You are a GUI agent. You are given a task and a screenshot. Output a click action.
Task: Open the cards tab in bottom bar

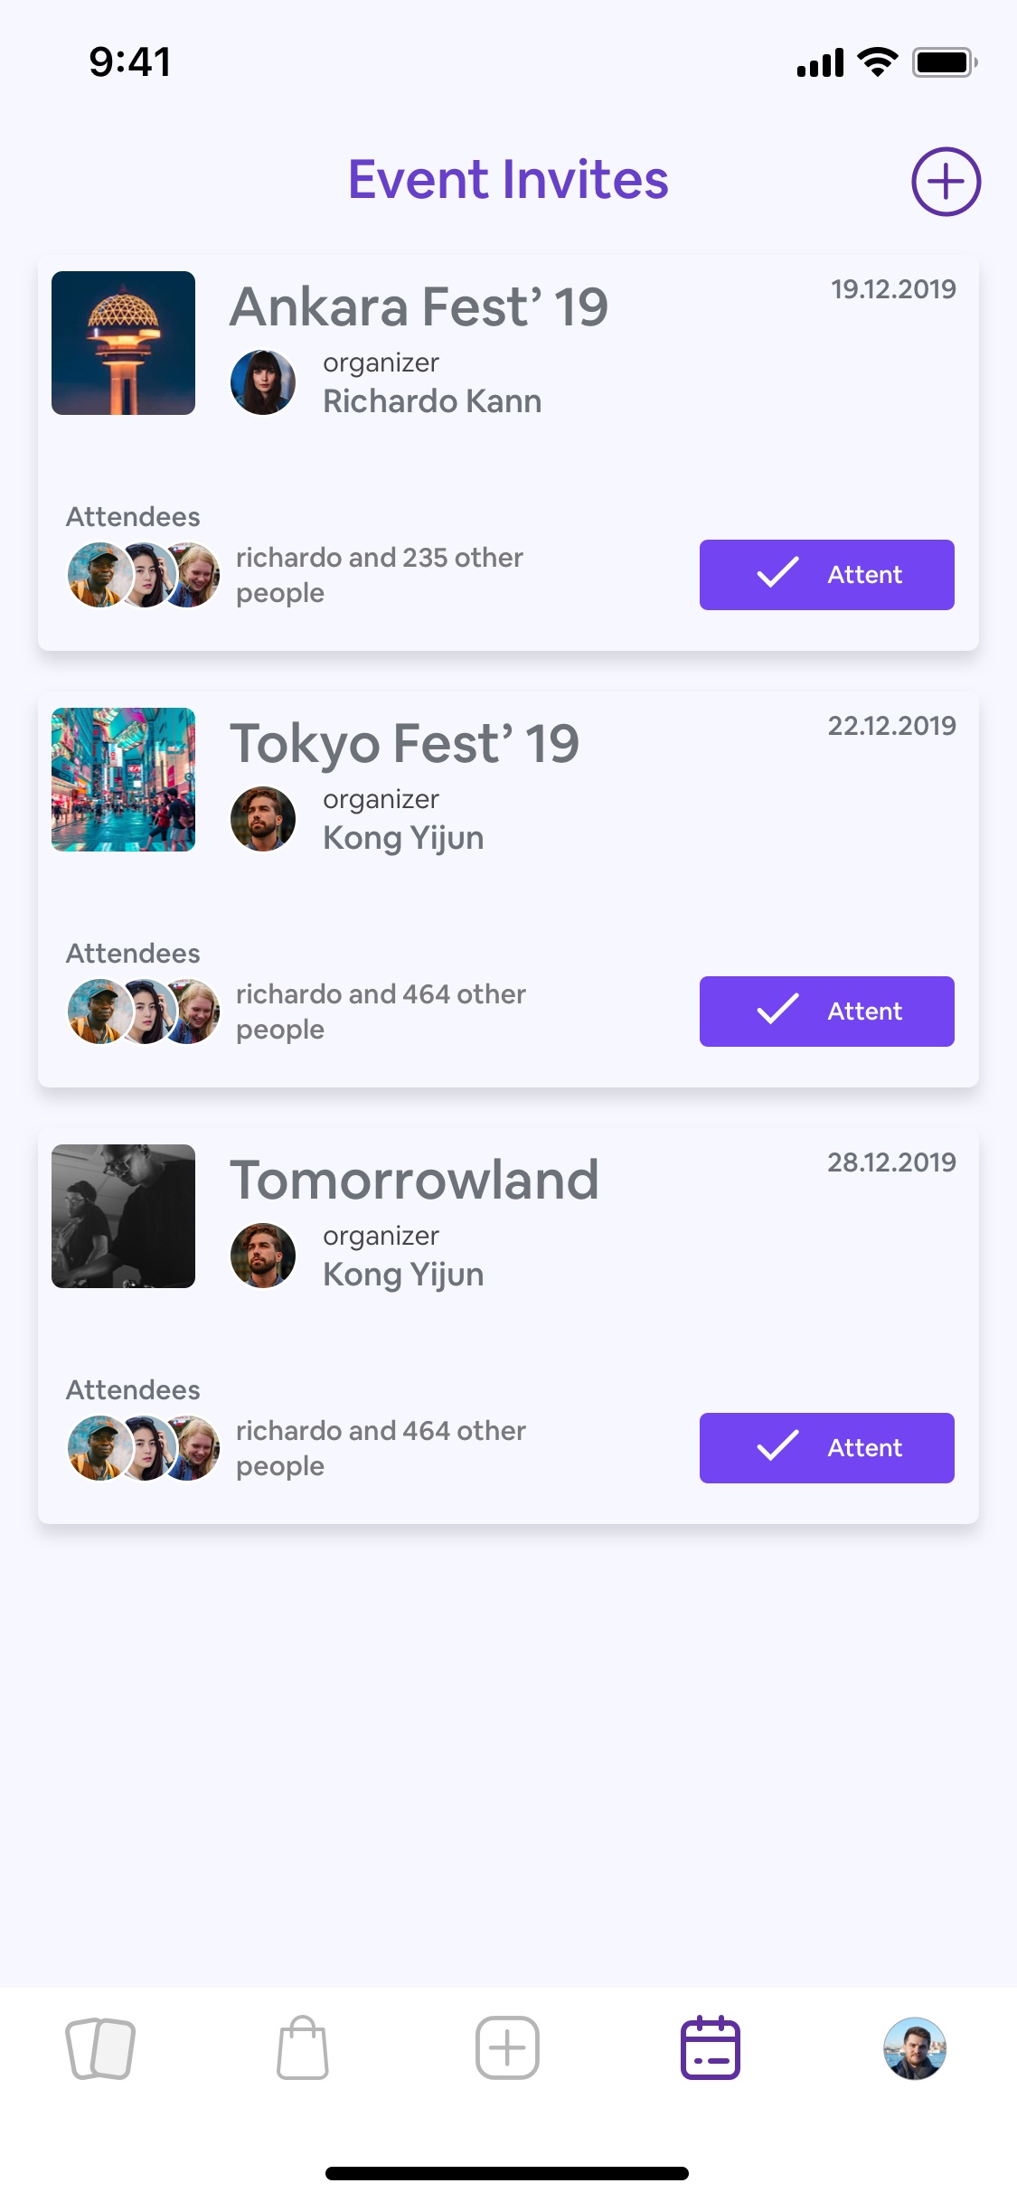(100, 2048)
